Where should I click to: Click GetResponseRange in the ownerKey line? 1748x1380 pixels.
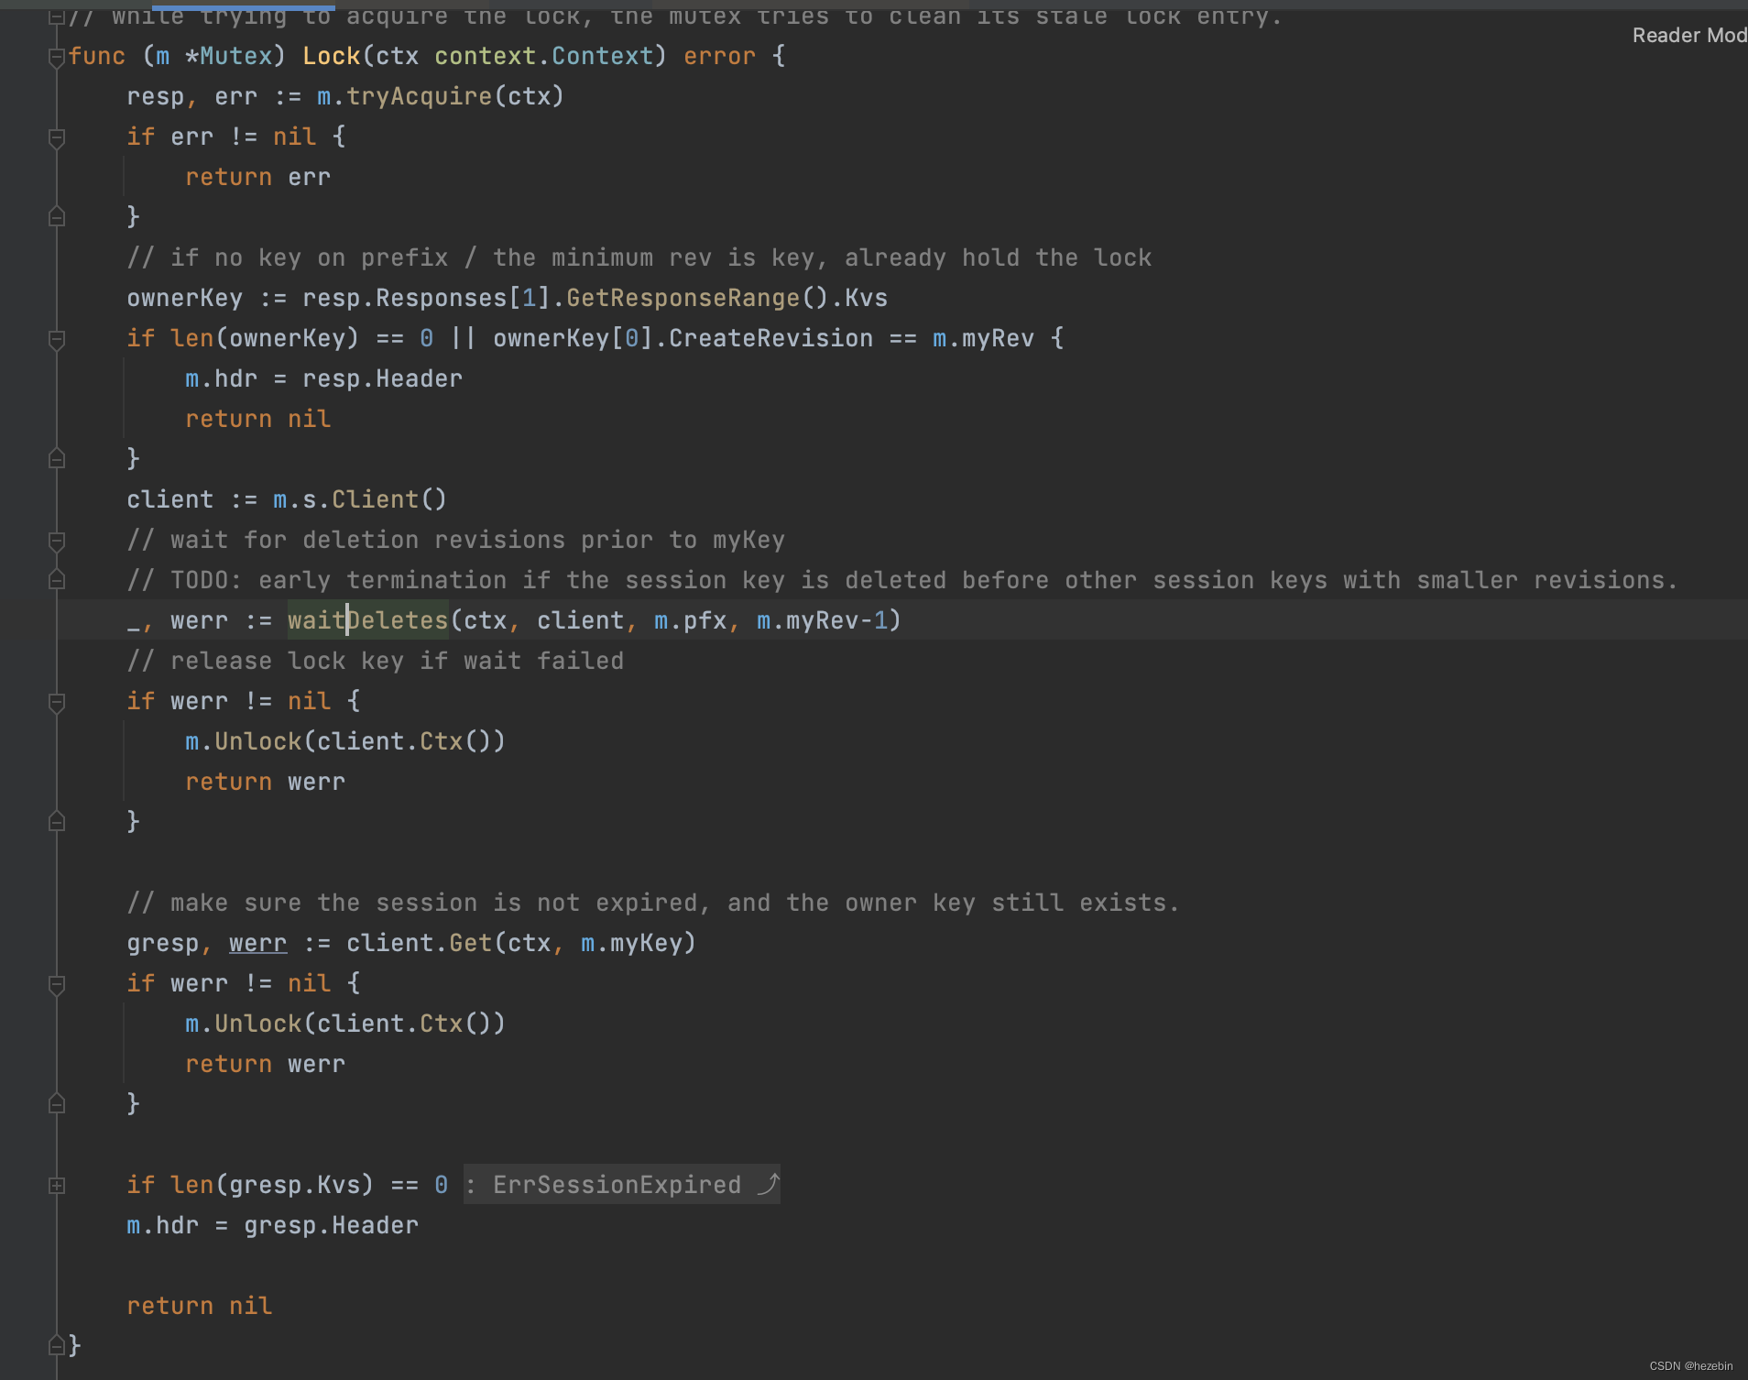tap(683, 298)
